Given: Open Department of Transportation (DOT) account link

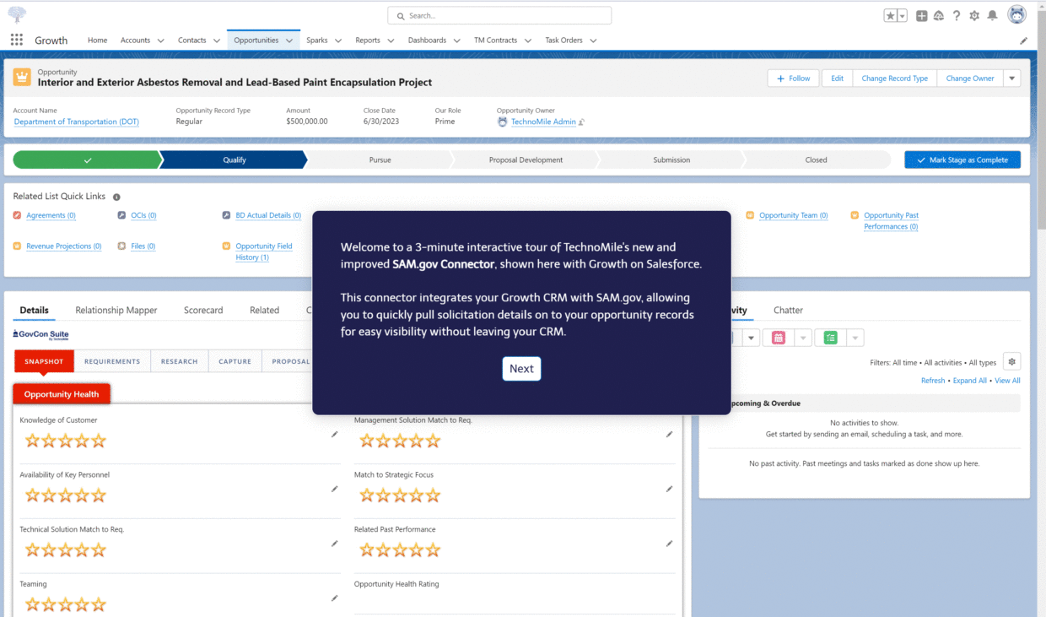Looking at the screenshot, I should 77,122.
